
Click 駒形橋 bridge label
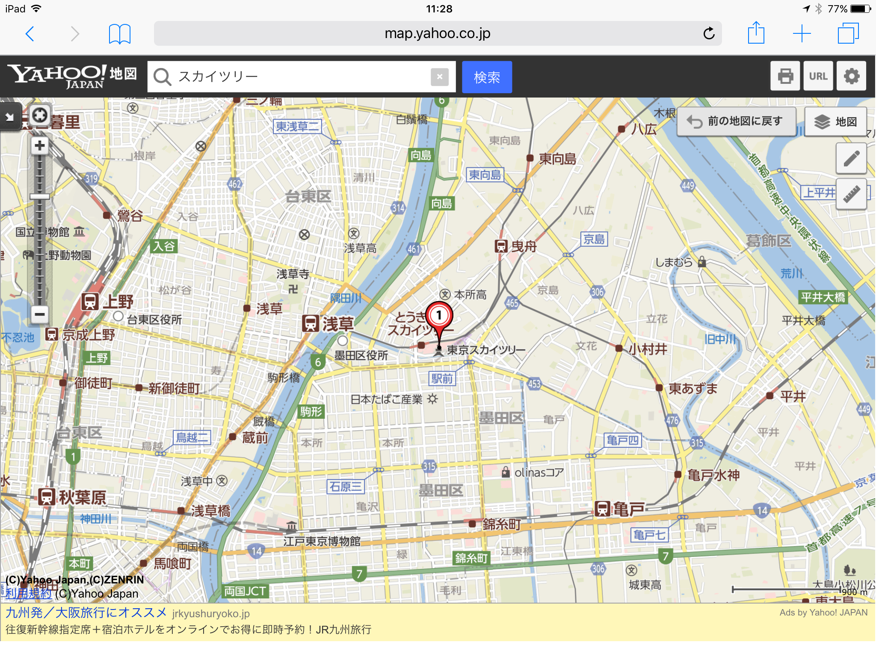284,378
